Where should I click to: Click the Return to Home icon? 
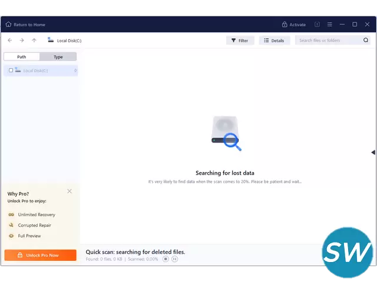8,25
